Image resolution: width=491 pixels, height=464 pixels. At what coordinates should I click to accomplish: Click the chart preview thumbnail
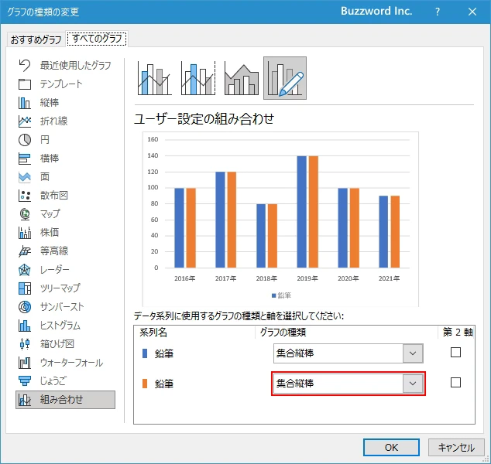click(x=280, y=219)
